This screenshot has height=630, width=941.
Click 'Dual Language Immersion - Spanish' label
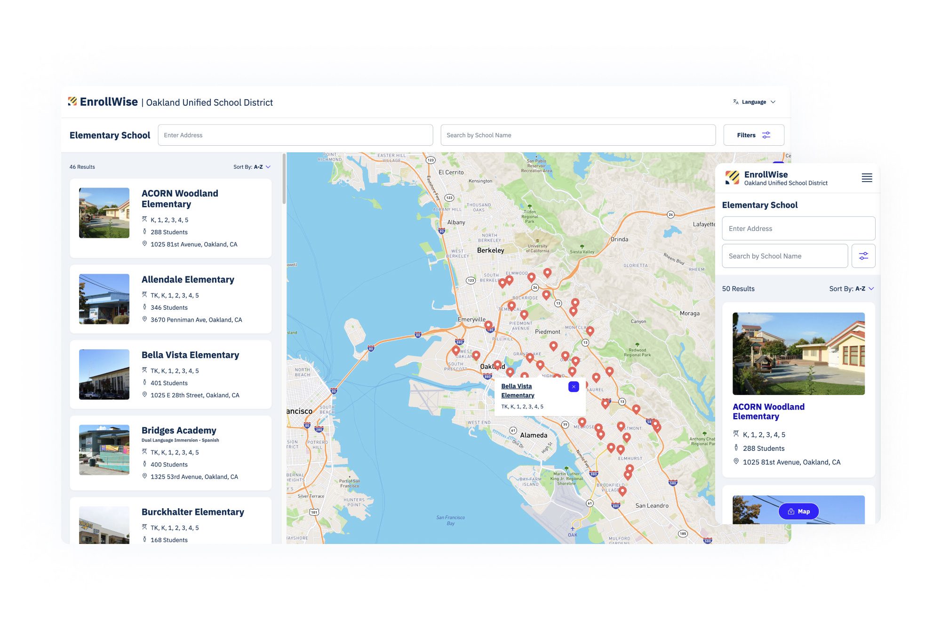pyautogui.click(x=180, y=441)
